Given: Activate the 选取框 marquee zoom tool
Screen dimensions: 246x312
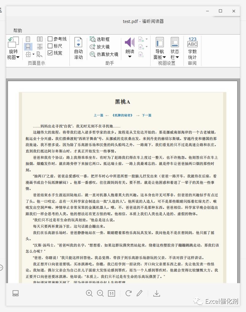Looking at the screenshot, I should pyautogui.click(x=99, y=39).
